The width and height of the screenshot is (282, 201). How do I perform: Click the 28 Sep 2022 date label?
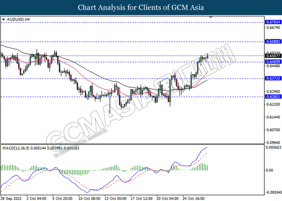(x=11, y=199)
